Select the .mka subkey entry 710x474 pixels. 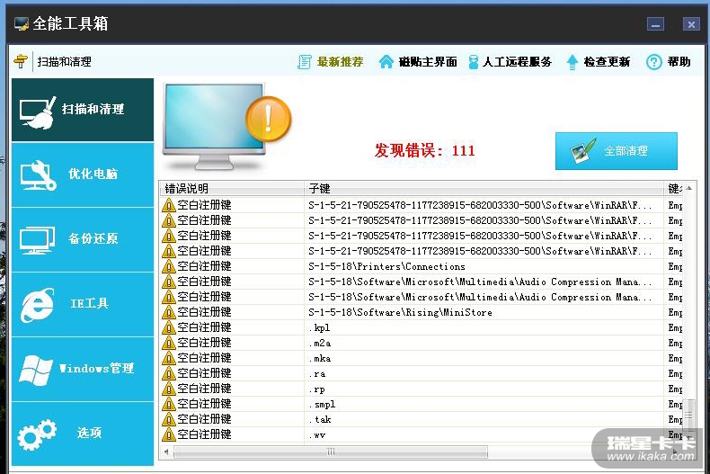[x=320, y=359]
